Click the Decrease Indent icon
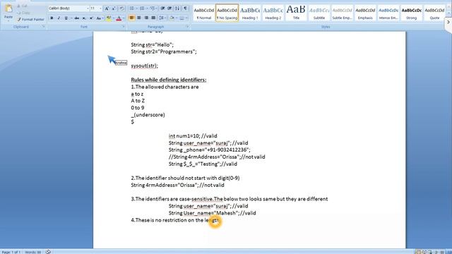The image size is (452, 254). (162, 8)
